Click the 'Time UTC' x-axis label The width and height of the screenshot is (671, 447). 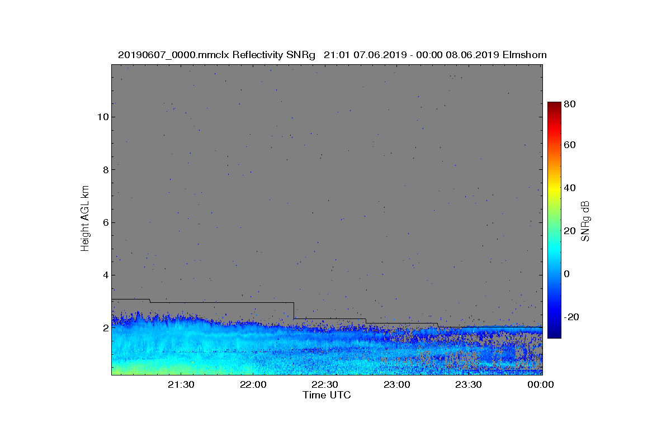click(x=327, y=395)
